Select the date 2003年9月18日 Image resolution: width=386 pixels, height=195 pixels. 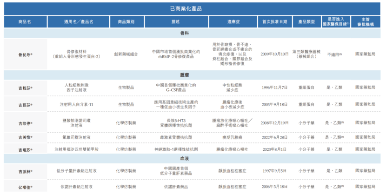274,104
